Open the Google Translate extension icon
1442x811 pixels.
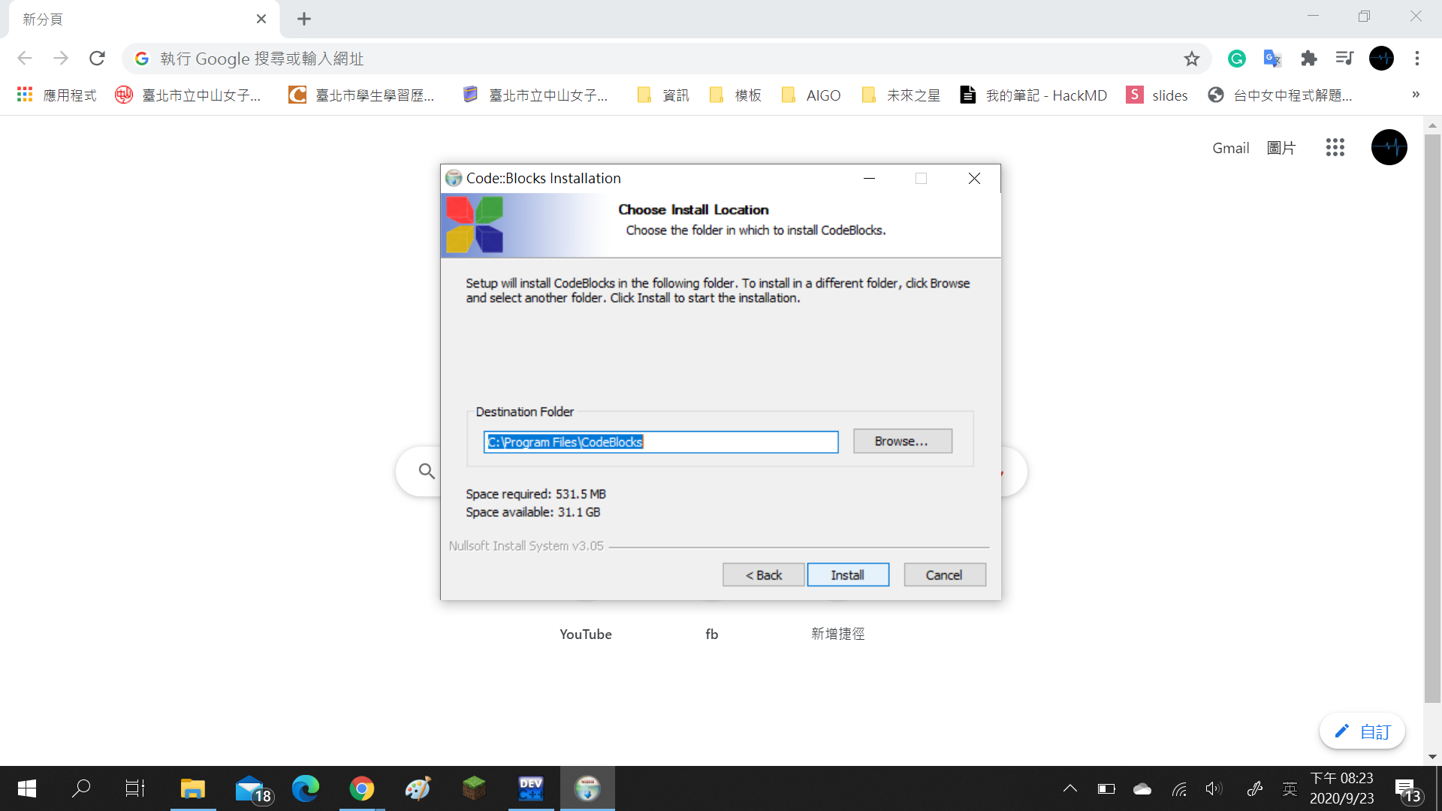pyautogui.click(x=1272, y=59)
